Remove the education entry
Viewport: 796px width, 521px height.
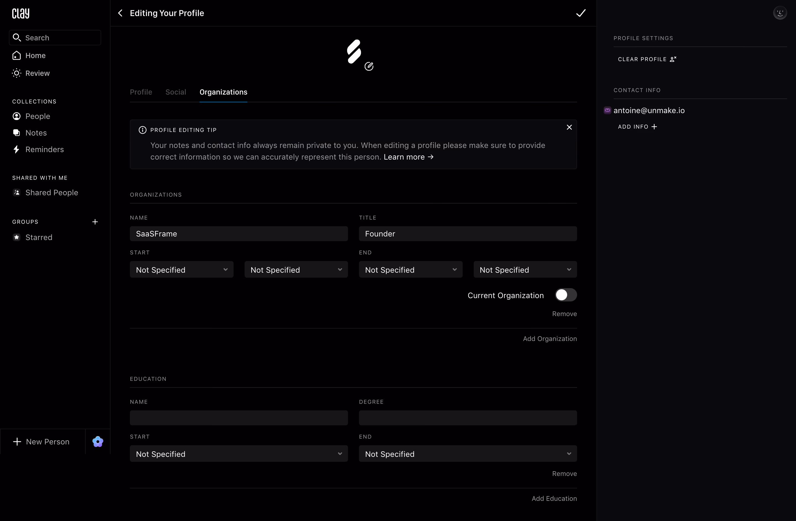[x=564, y=474]
